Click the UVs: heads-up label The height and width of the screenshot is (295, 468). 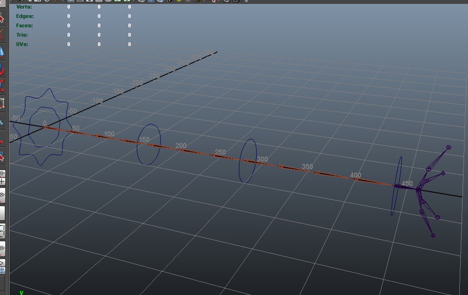point(22,44)
